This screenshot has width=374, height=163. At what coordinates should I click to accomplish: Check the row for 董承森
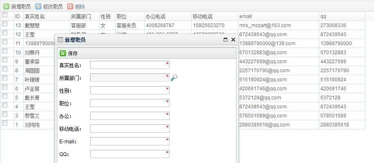click(5, 60)
